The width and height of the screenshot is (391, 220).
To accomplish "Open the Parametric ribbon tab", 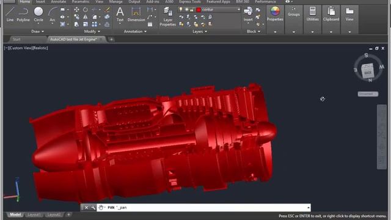I will [x=80, y=1].
